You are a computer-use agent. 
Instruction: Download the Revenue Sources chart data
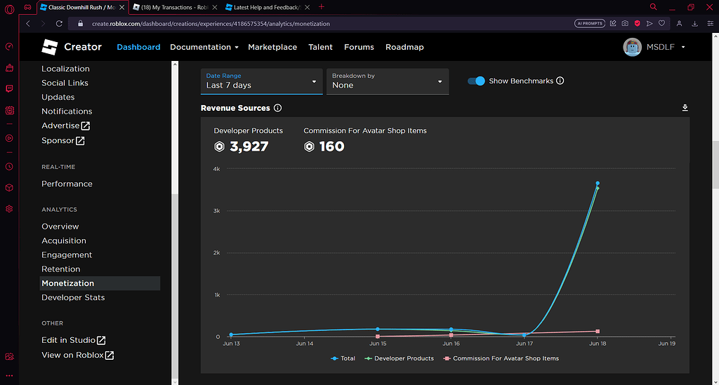click(685, 108)
